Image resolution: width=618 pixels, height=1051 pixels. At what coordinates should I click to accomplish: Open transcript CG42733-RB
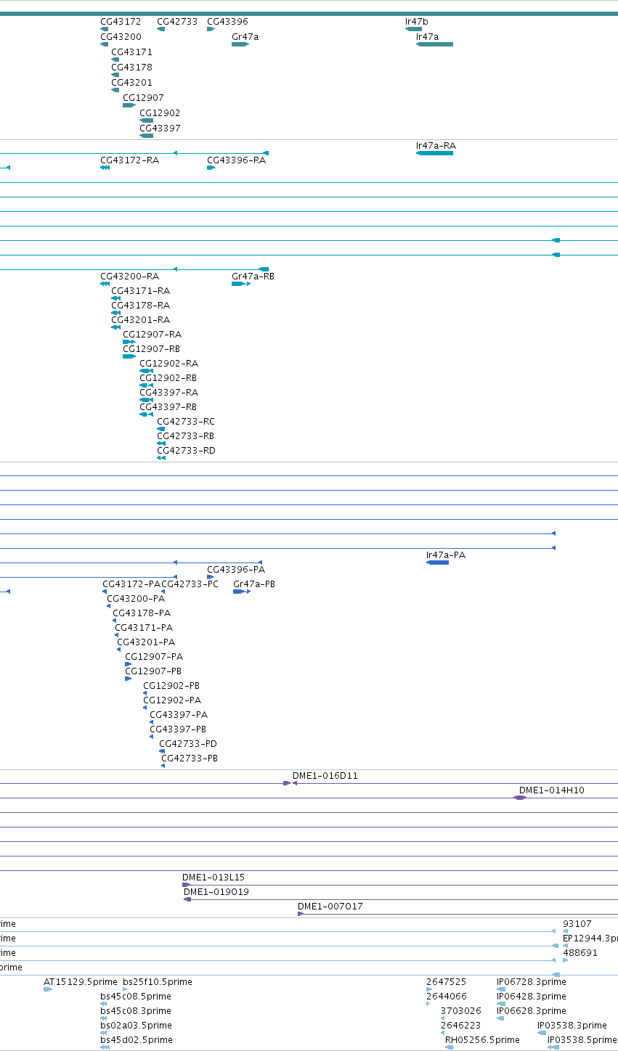pos(185,436)
